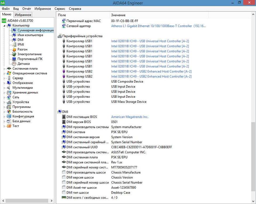Click the scroll up arrow
Viewport: 256px width, 204px height.
point(253,15)
